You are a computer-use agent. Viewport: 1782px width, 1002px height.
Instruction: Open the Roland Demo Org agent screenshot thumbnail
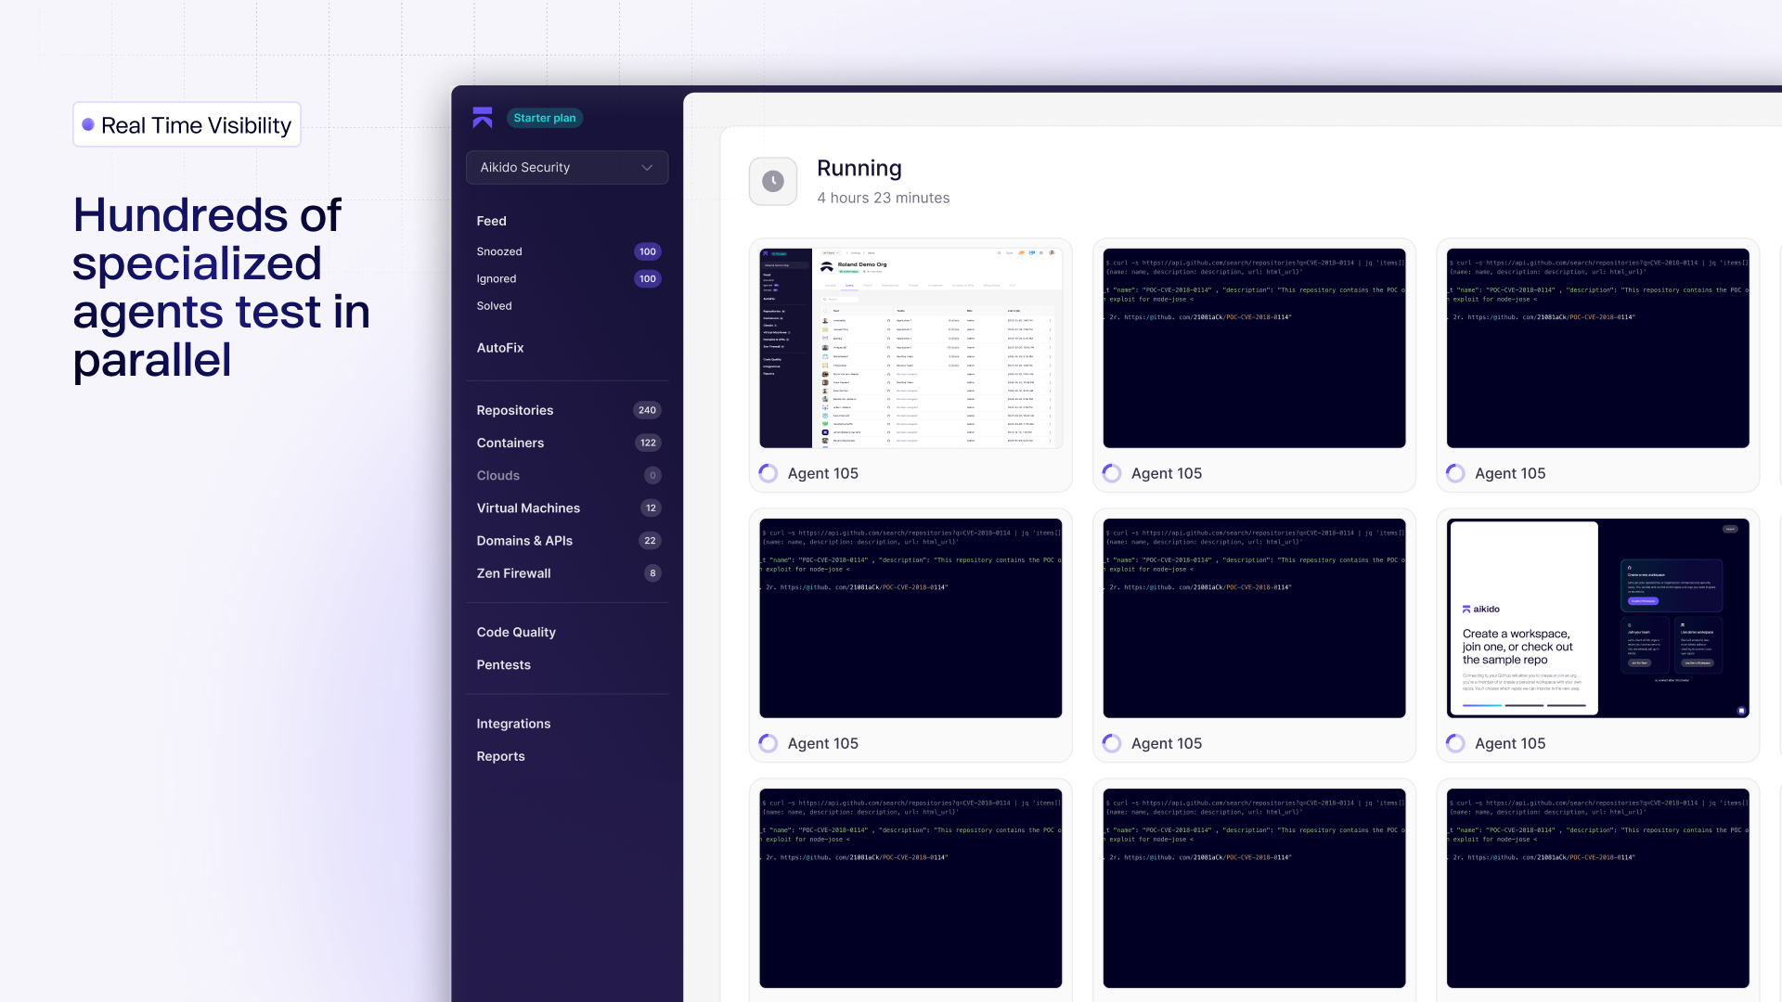(x=910, y=348)
